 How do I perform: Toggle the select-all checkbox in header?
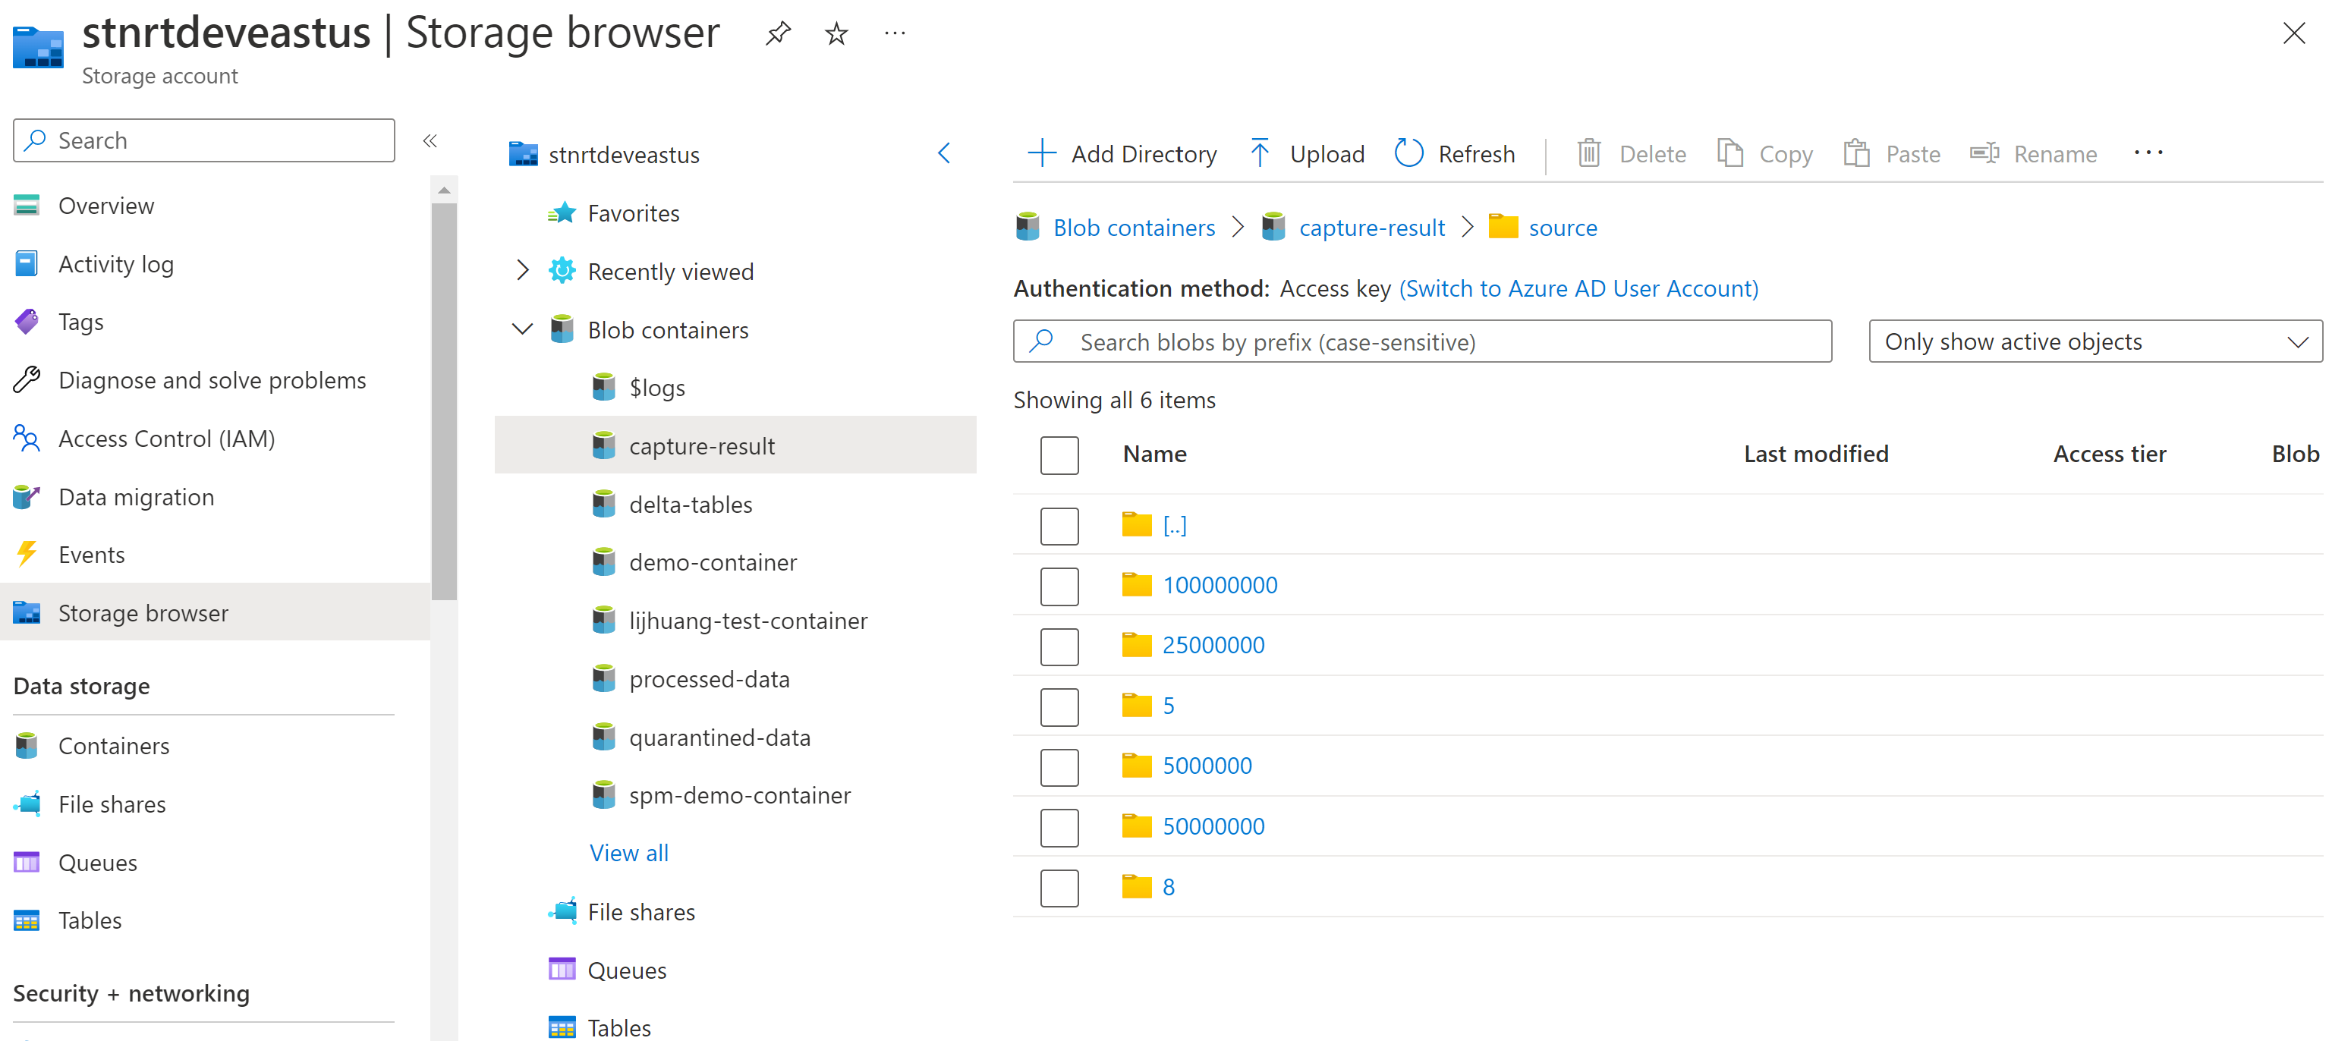pyautogui.click(x=1059, y=454)
